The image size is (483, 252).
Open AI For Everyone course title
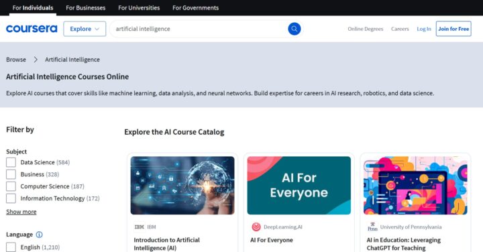(x=272, y=240)
